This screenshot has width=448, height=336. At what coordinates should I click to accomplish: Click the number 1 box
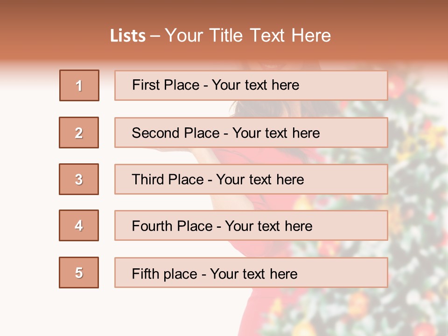79,85
